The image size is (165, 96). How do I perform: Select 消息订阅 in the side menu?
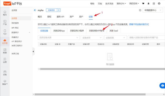point(15,54)
